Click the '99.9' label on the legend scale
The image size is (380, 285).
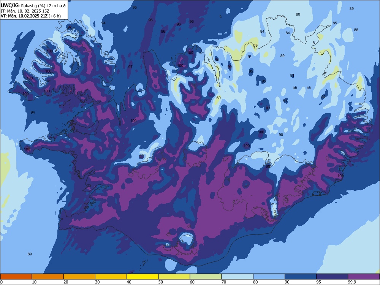(352, 282)
